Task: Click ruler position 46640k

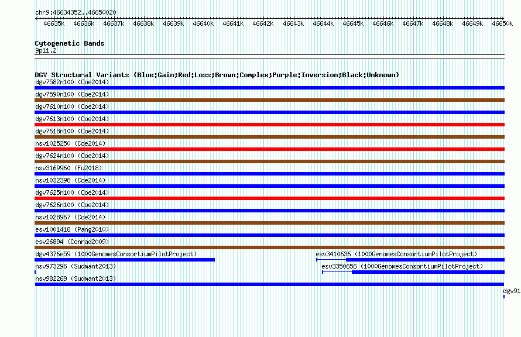Action: (x=203, y=23)
